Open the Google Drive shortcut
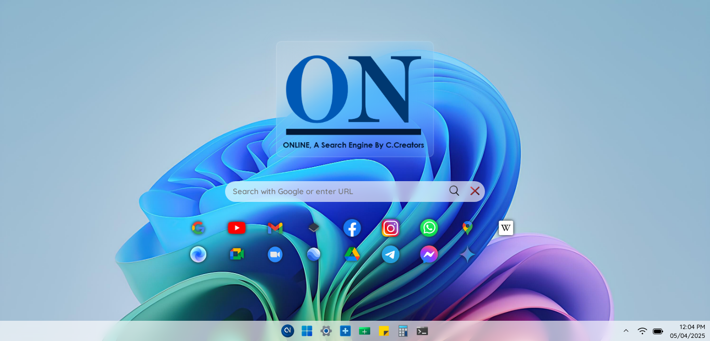The height and width of the screenshot is (341, 710). (x=352, y=254)
